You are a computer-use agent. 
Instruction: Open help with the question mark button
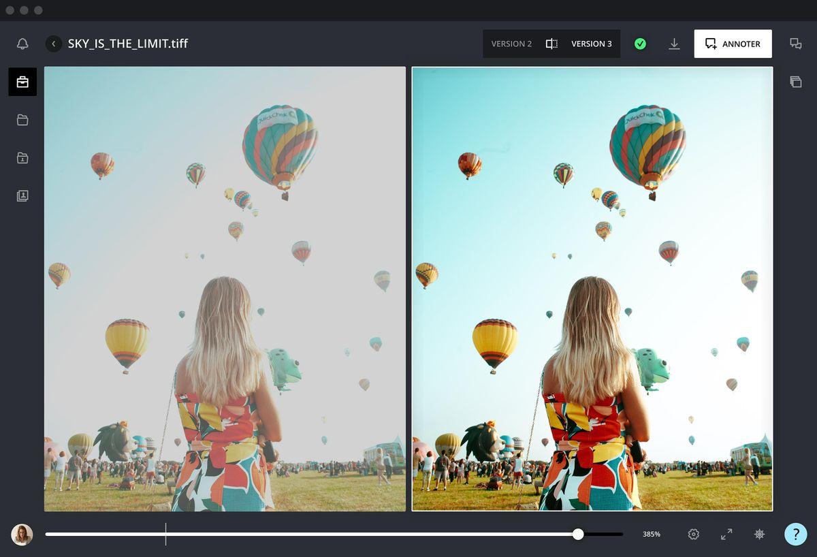click(x=795, y=535)
